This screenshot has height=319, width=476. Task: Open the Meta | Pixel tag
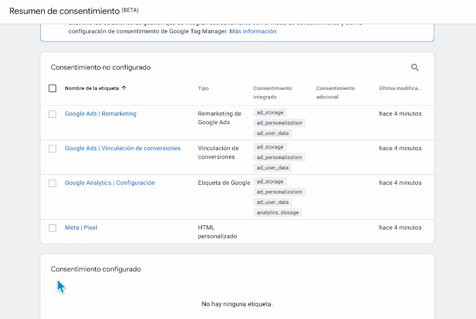click(81, 227)
